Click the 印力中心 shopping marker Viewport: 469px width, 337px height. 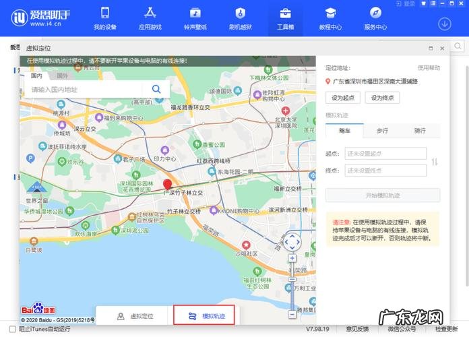(165, 150)
